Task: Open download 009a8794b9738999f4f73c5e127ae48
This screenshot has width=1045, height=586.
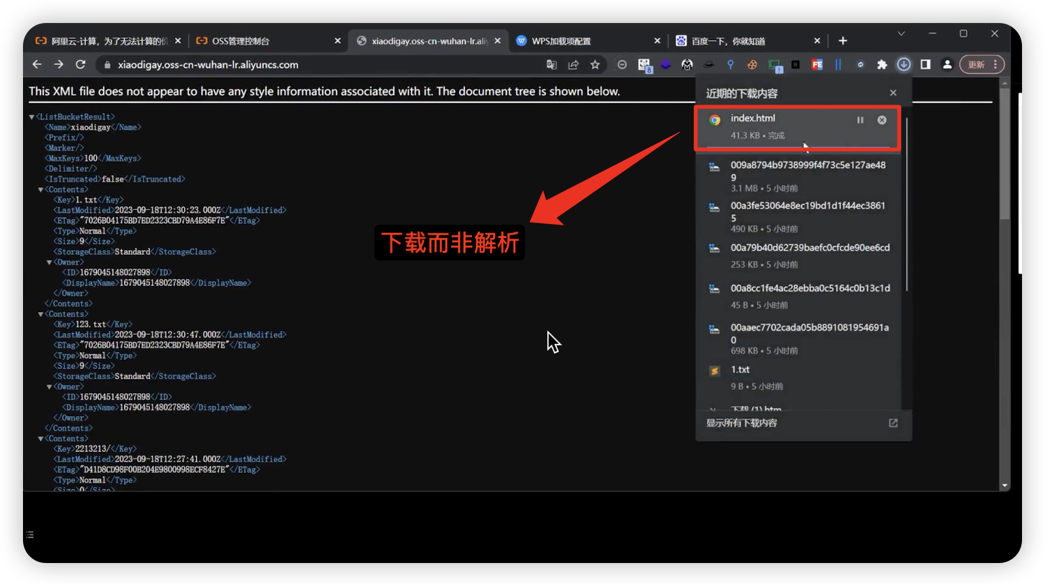Action: pos(798,176)
